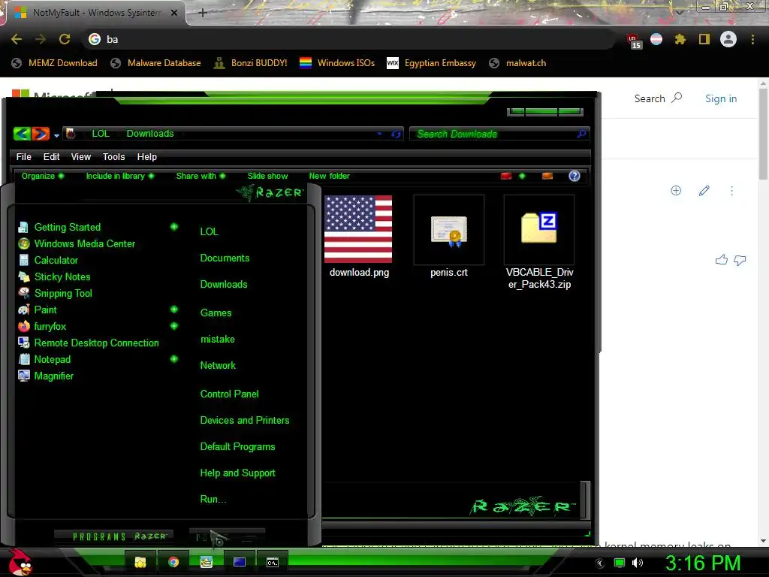Expand the Include in library dropdown
Screen dimensions: 769x577
point(120,176)
